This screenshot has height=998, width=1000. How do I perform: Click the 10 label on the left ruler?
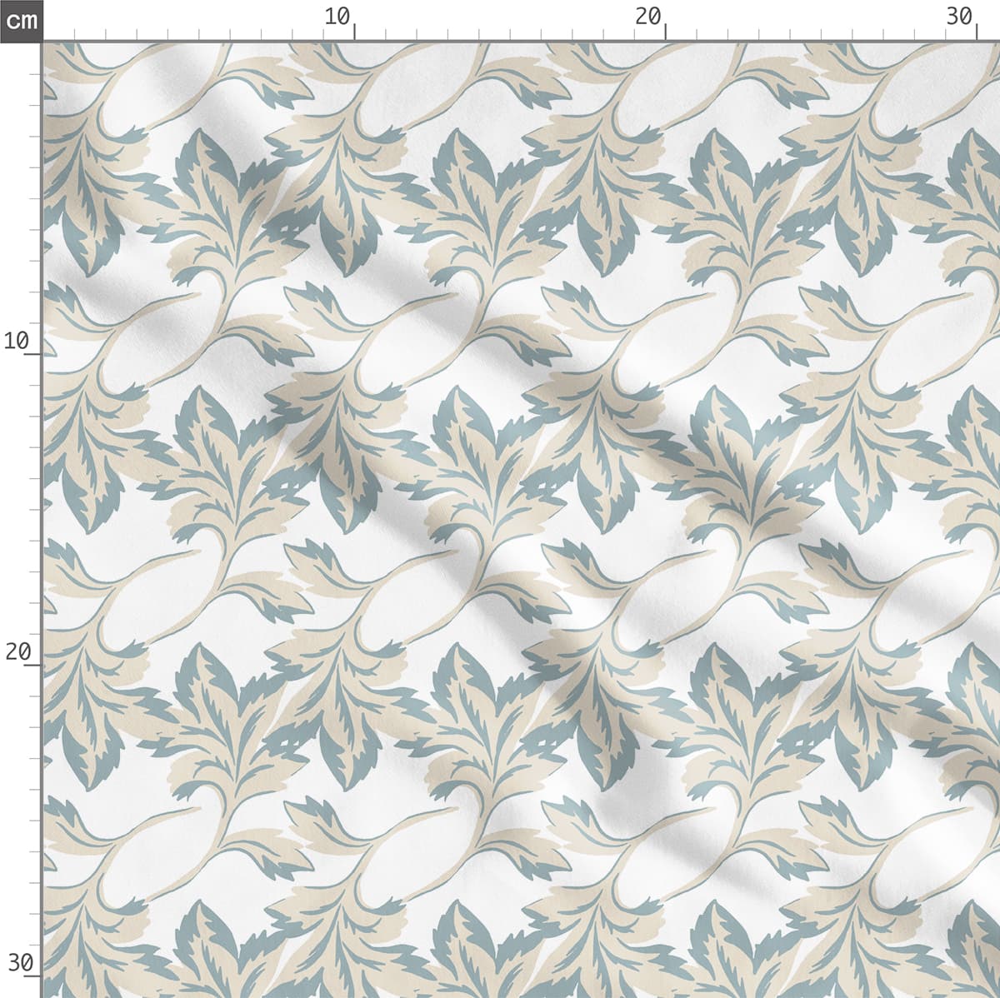coord(16,340)
